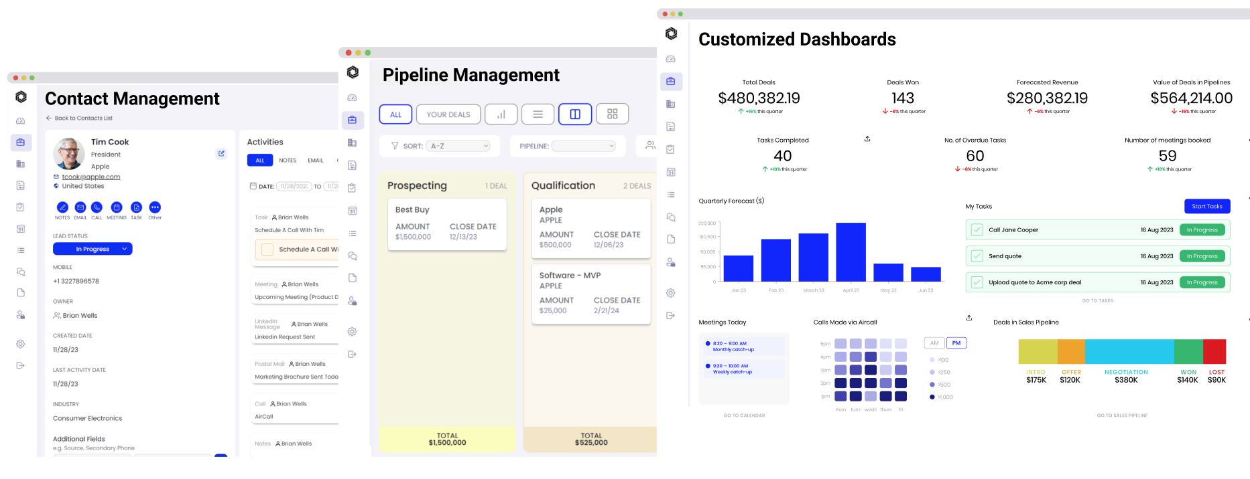Click GO TO CALENDAR link

744,415
